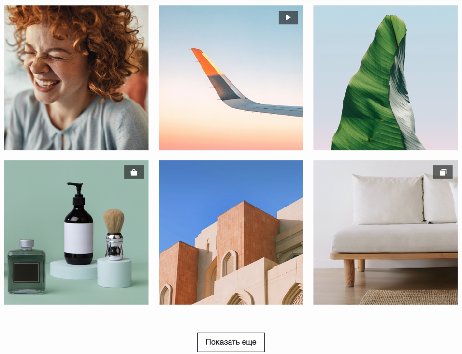Open the grooming products post on green background
The height and width of the screenshot is (354, 462).
(76, 232)
